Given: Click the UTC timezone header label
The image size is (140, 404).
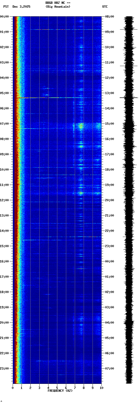Looking at the screenshot, I should [x=105, y=7].
